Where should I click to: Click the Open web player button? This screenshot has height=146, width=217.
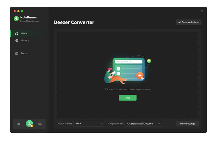coord(188,22)
